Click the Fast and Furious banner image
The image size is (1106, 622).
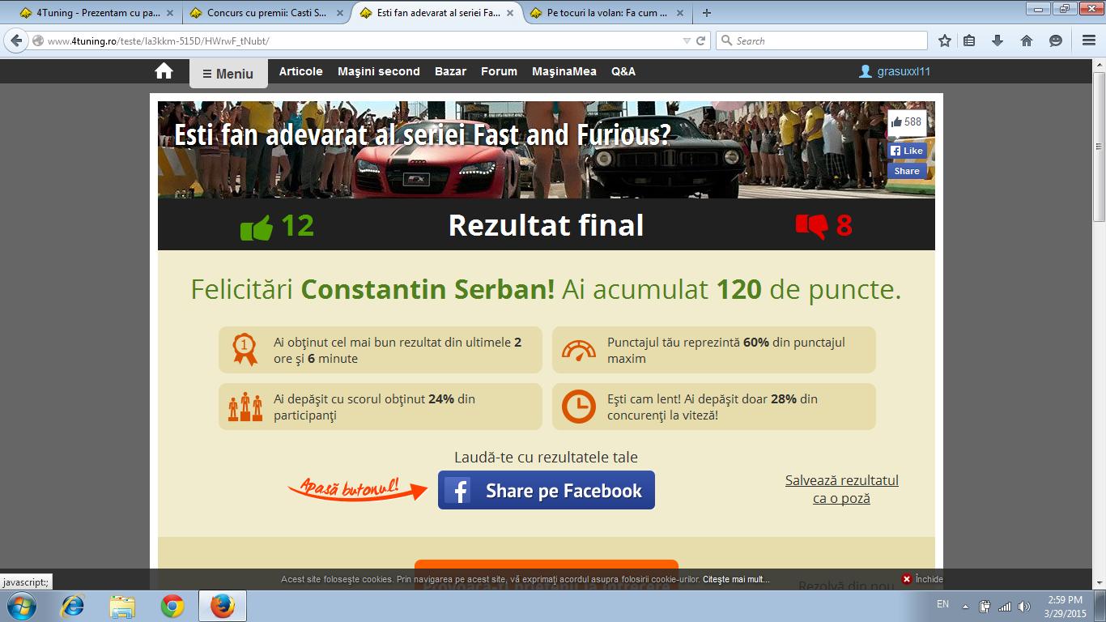pos(547,150)
